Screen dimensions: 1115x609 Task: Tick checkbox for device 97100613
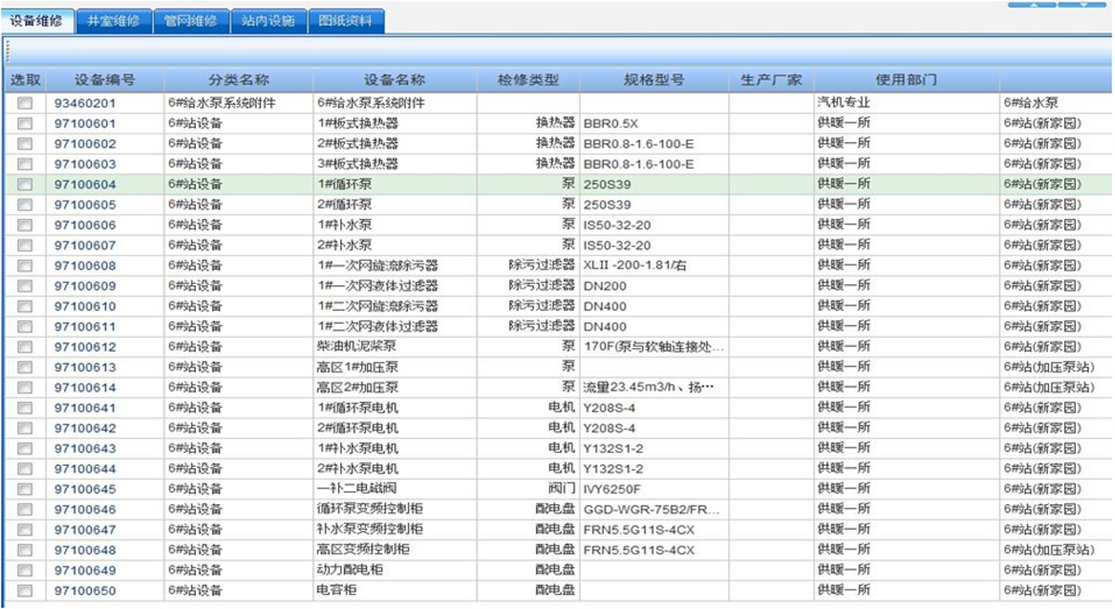point(25,368)
